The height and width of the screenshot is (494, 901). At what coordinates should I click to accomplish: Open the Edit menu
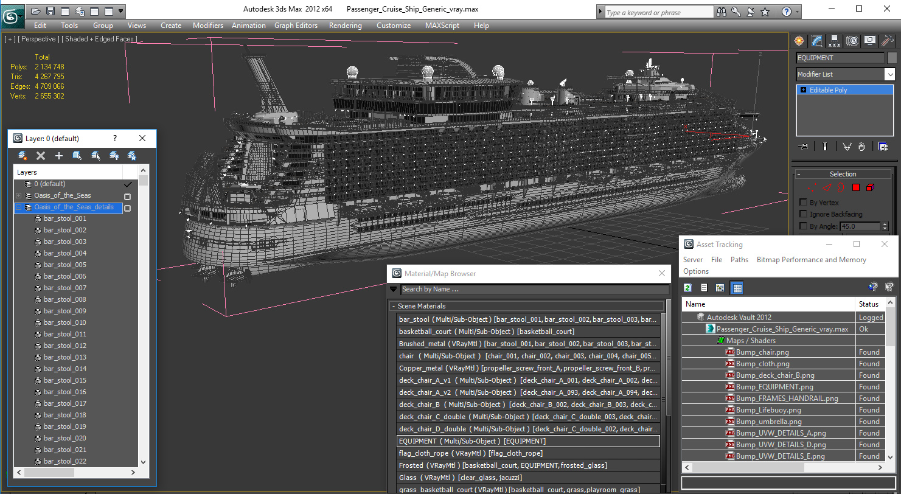[x=40, y=26]
